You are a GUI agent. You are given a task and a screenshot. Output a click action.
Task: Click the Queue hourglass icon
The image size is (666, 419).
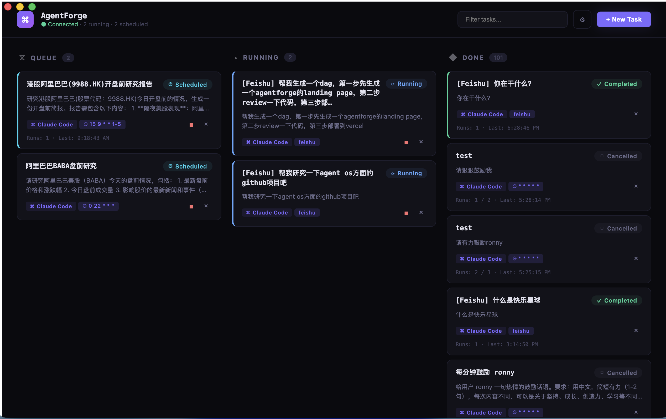coord(22,58)
